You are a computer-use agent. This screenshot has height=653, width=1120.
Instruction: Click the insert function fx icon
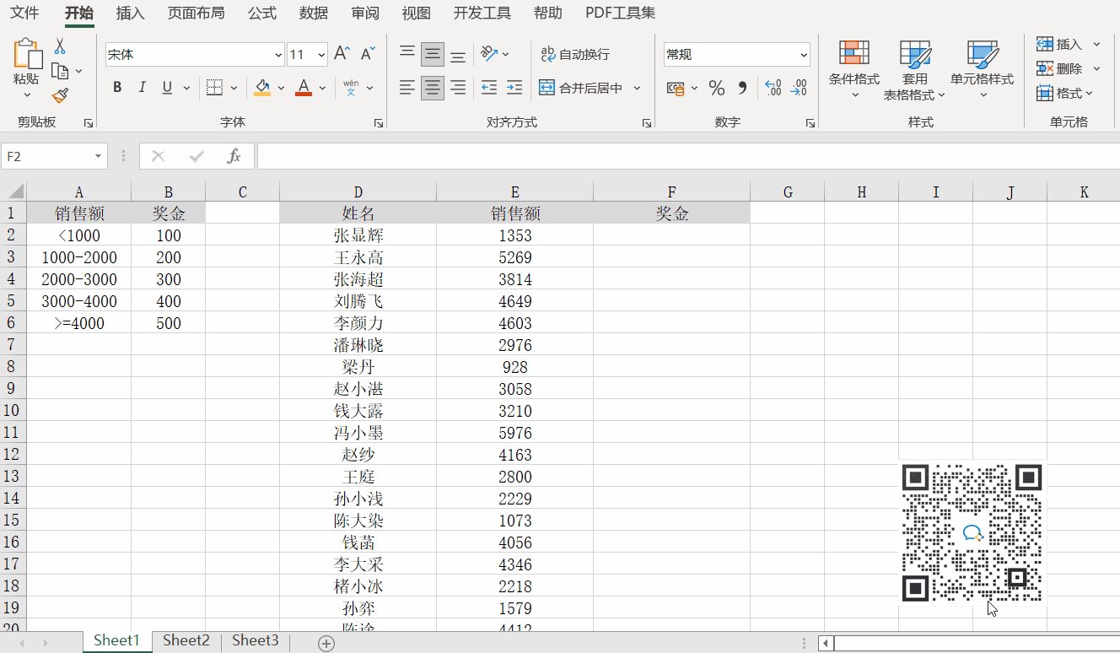coord(234,156)
